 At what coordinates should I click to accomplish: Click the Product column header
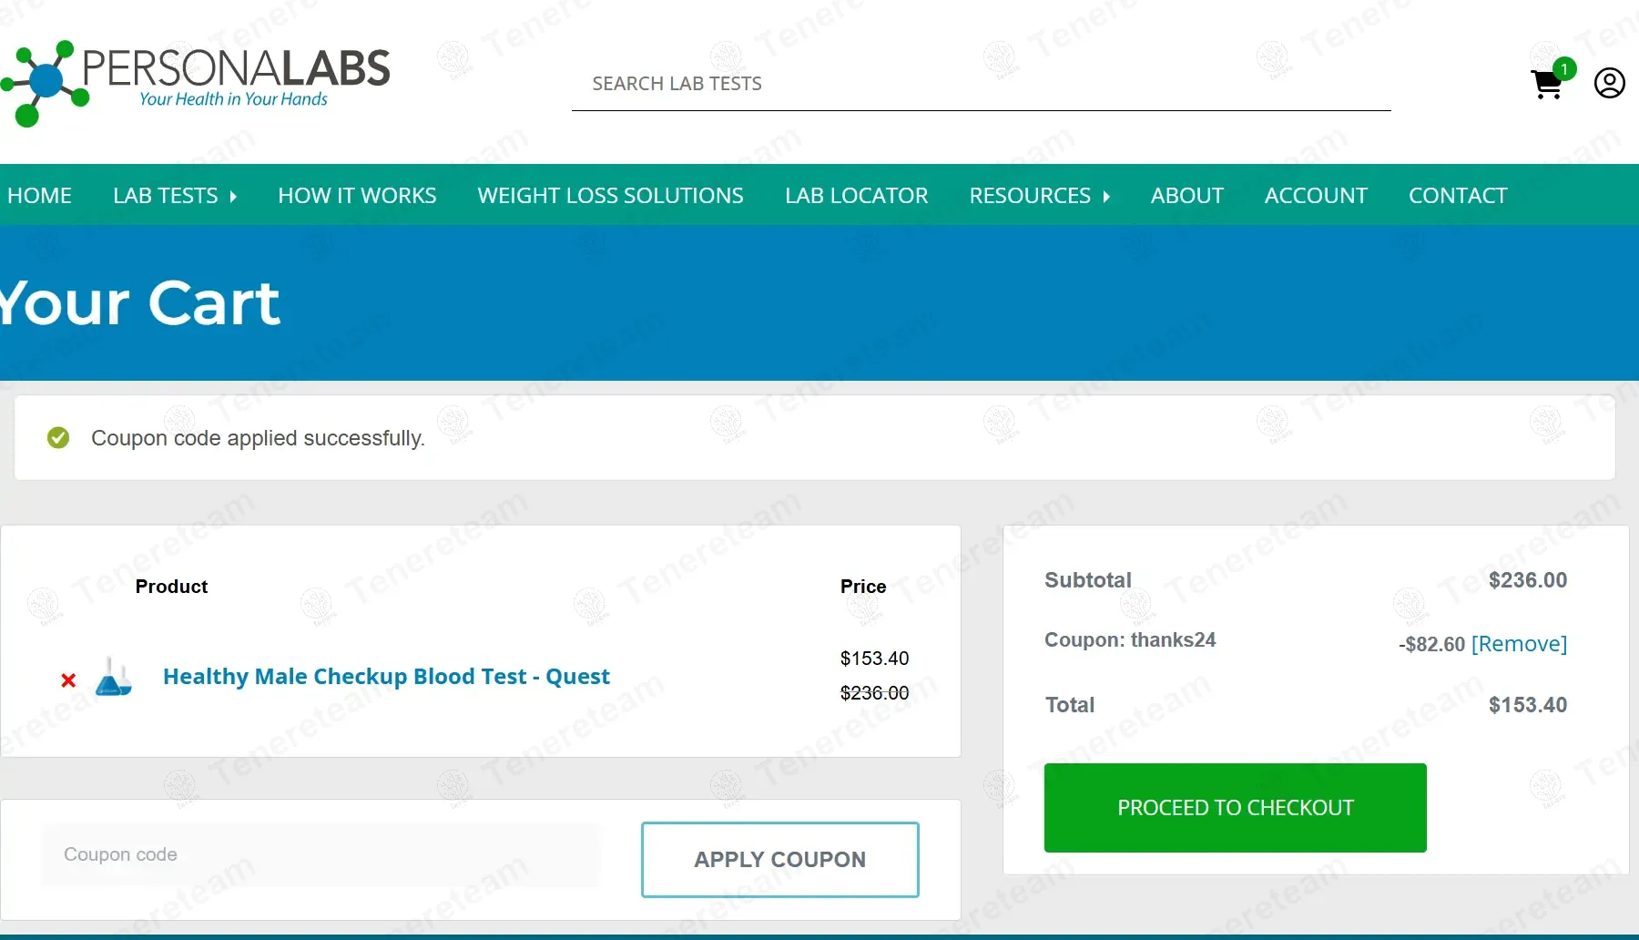click(171, 587)
